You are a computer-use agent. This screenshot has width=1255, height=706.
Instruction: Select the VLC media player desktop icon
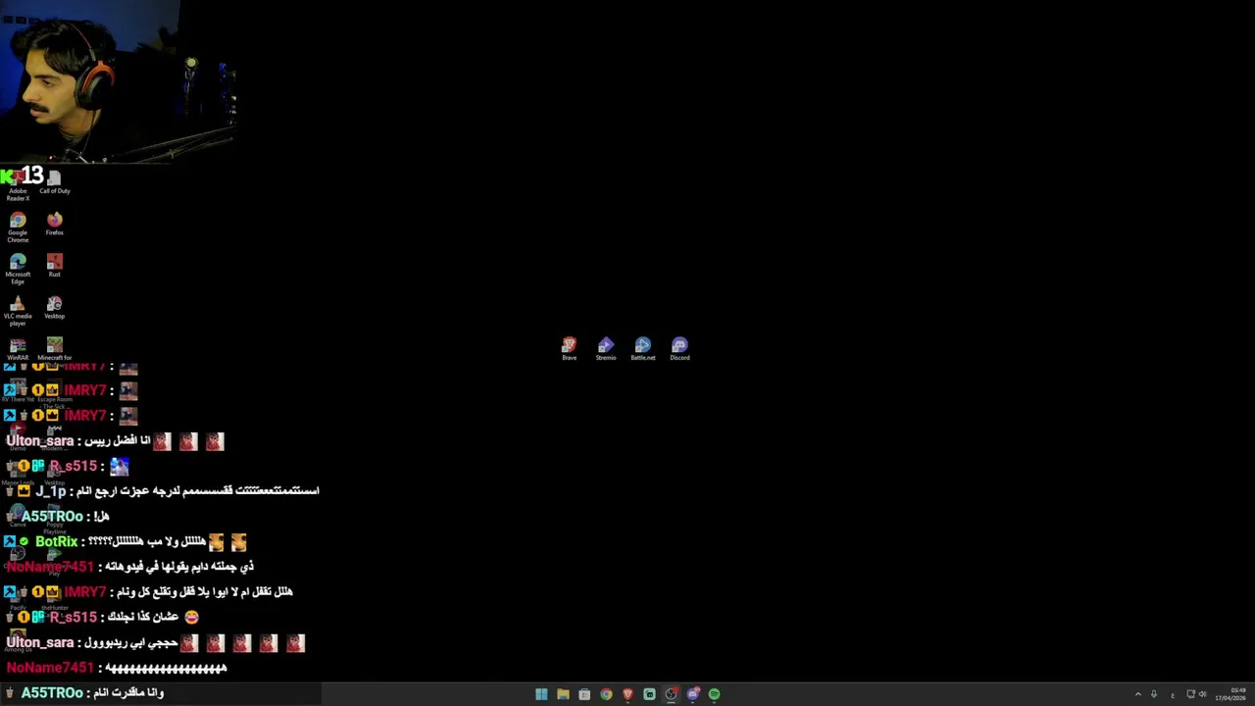click(x=18, y=311)
